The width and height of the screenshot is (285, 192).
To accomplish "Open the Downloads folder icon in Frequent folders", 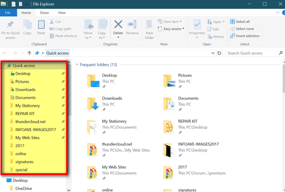I will (x=93, y=104).
